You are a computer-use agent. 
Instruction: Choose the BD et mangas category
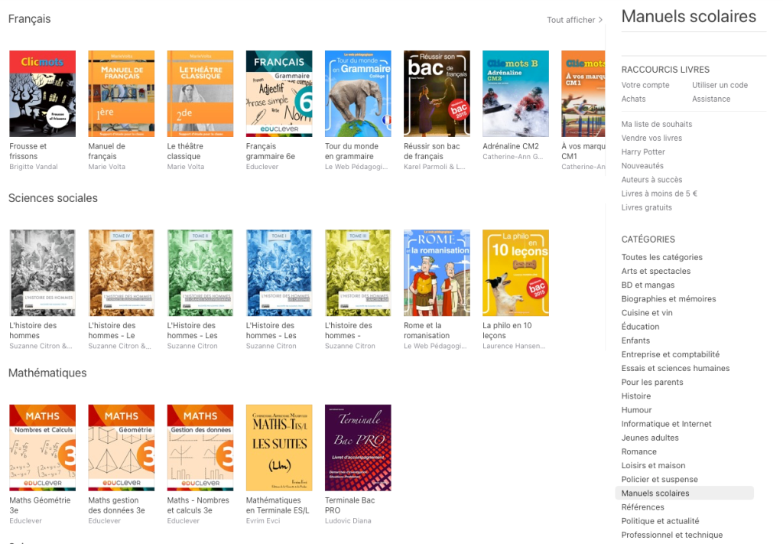pos(648,285)
